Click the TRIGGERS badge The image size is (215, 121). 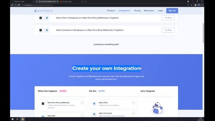pos(63,91)
